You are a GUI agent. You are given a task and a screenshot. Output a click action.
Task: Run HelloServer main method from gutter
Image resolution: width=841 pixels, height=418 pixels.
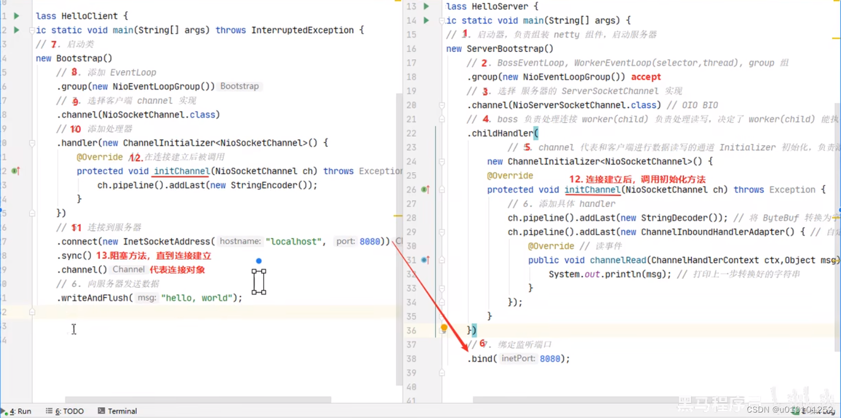click(426, 20)
